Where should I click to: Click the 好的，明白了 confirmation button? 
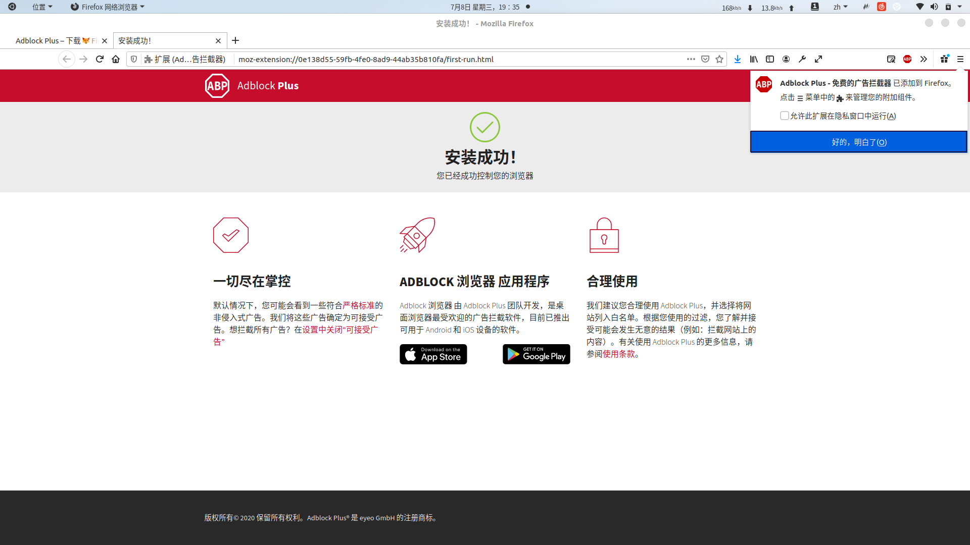click(858, 142)
